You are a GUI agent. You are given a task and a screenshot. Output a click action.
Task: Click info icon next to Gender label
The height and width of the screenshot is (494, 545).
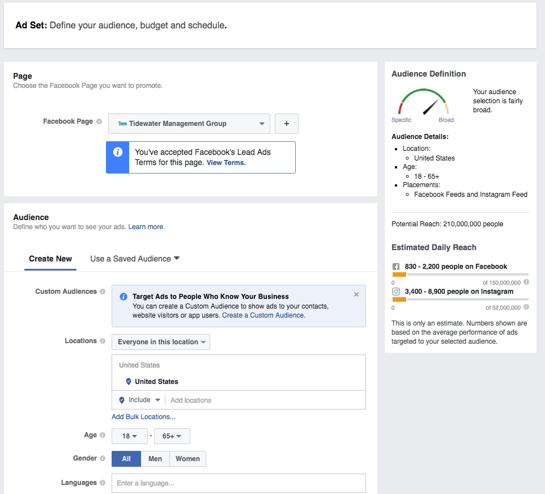pyautogui.click(x=103, y=458)
